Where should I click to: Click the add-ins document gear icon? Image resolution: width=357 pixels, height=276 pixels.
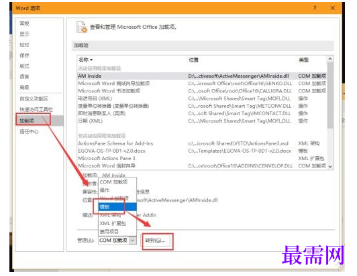82,27
